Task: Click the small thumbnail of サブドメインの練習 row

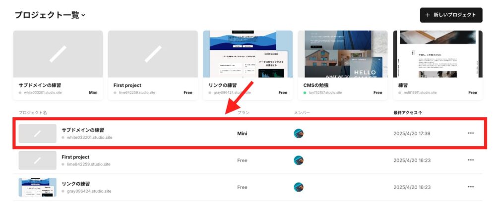Action: tap(37, 133)
